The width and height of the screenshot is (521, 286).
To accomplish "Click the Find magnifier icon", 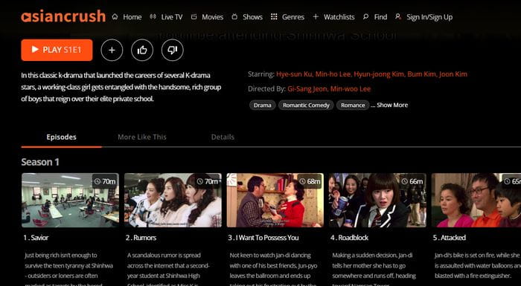I will (x=365, y=16).
